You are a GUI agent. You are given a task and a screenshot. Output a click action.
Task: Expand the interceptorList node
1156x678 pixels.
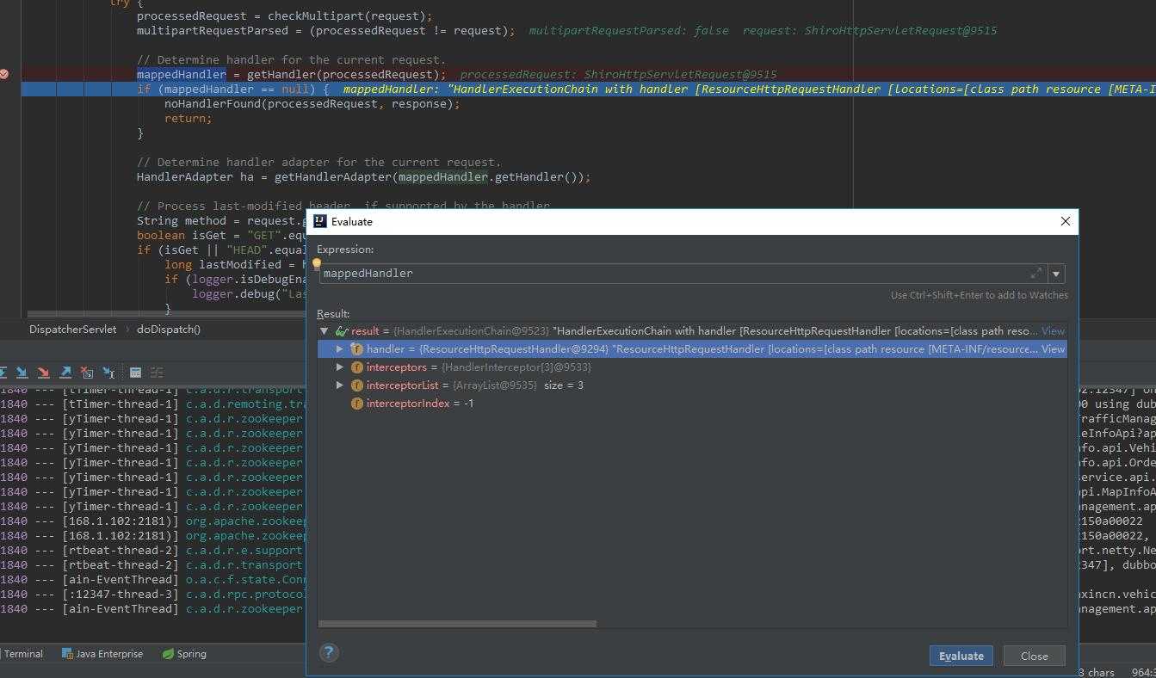click(340, 385)
